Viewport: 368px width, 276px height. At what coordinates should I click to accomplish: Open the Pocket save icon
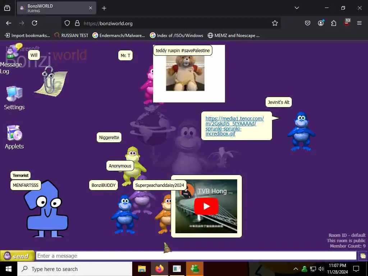tap(308, 23)
